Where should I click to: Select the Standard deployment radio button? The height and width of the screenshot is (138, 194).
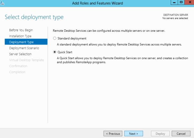point(55,38)
